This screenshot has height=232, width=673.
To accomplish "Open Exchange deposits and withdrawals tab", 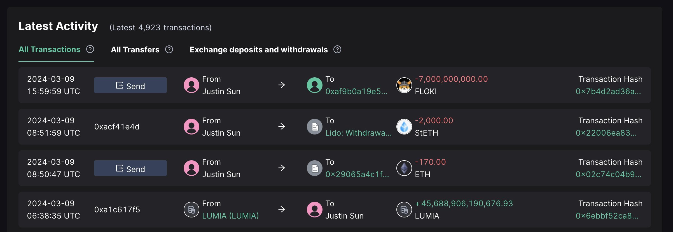I will tap(259, 50).
